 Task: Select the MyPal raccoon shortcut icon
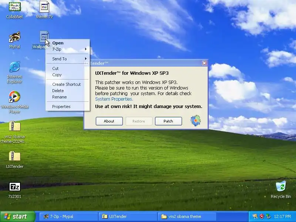coord(14,37)
